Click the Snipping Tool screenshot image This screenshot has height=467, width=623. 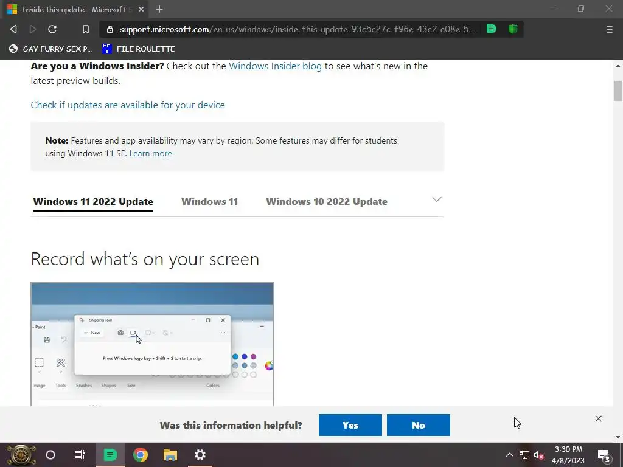151,344
